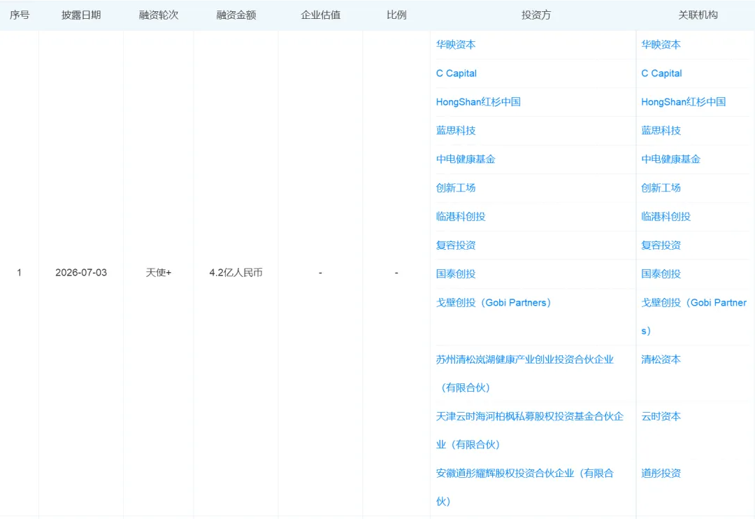The image size is (755, 519).
Task: Open 创新工场 in the 投资方 column
Action: pos(456,188)
